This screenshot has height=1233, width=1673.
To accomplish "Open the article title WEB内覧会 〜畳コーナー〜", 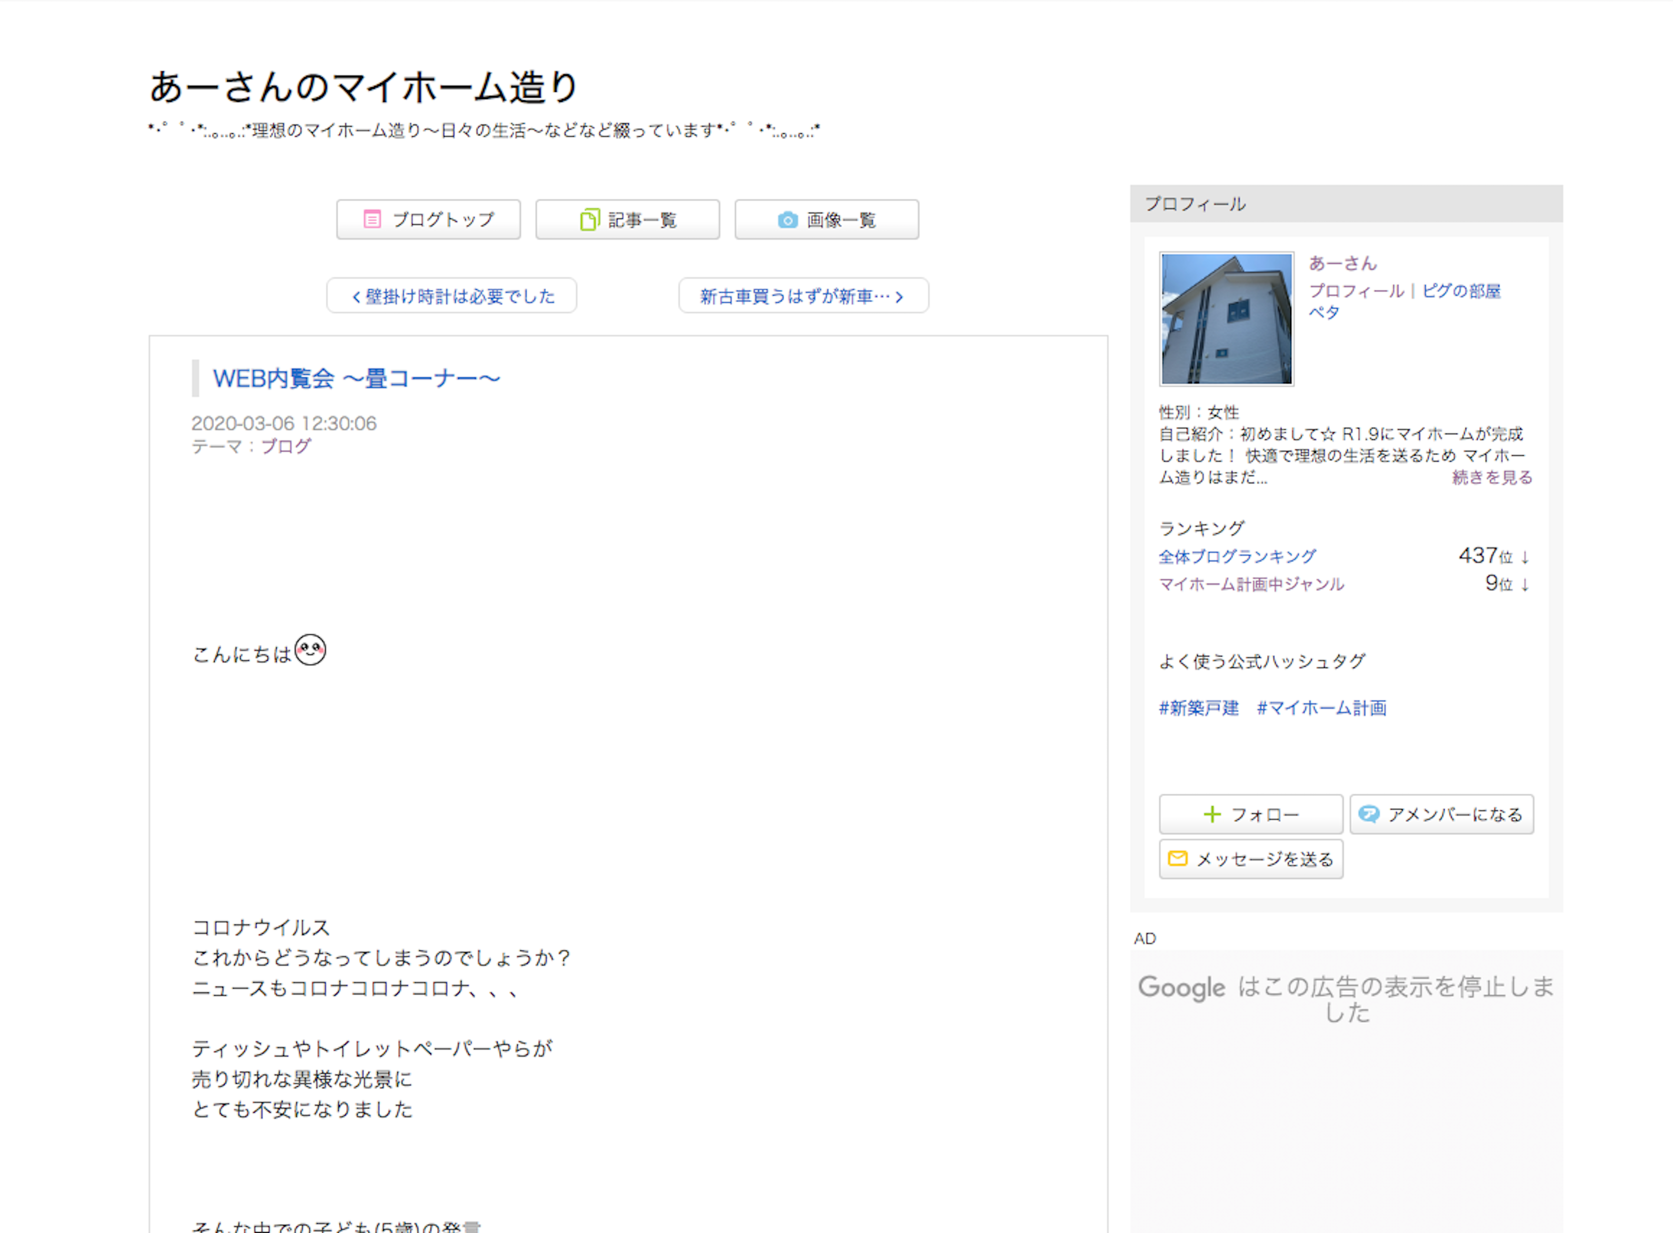I will 357,378.
